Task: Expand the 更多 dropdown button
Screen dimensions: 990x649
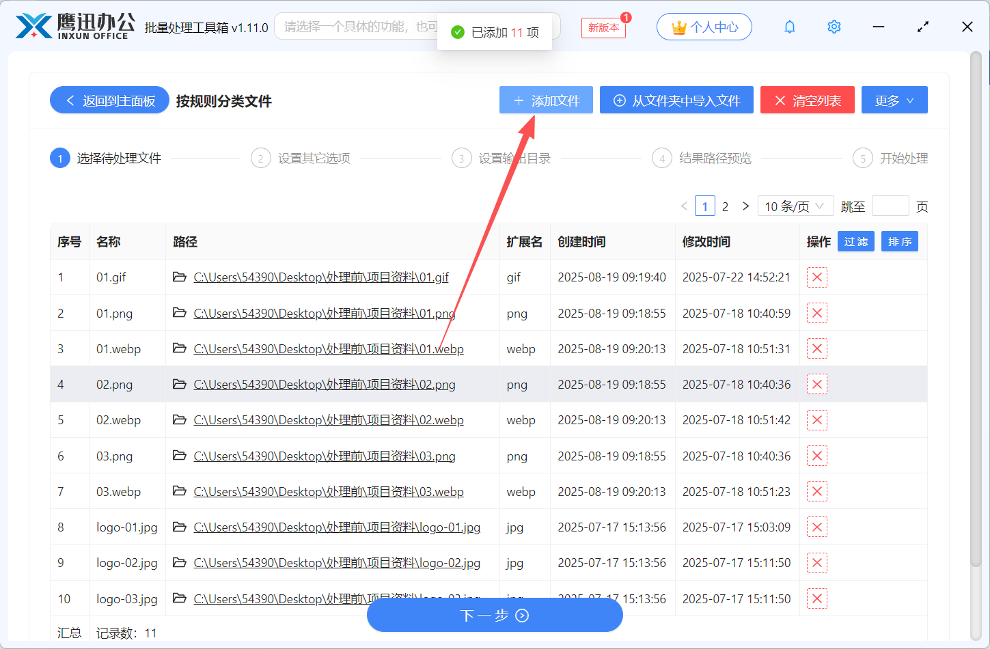Action: click(894, 100)
